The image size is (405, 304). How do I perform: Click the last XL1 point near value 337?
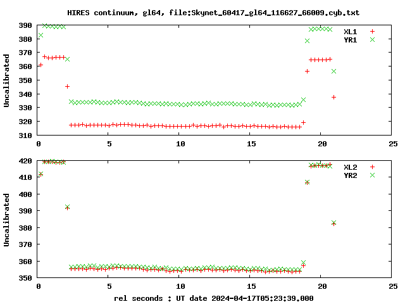click(x=333, y=97)
